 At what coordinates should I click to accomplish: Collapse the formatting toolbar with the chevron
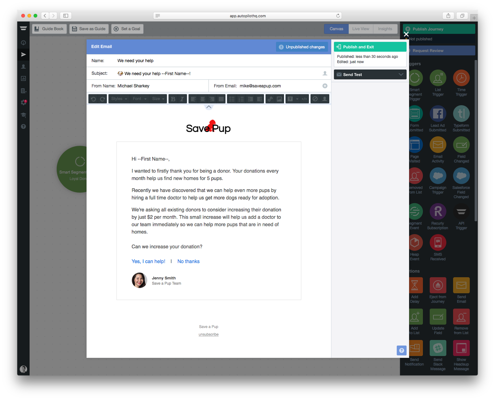click(209, 107)
